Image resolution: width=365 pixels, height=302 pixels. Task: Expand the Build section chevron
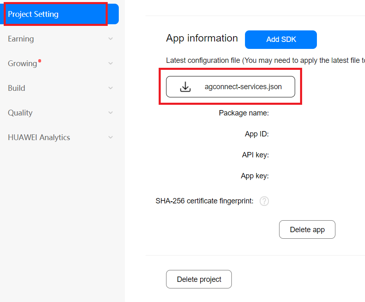(x=110, y=88)
